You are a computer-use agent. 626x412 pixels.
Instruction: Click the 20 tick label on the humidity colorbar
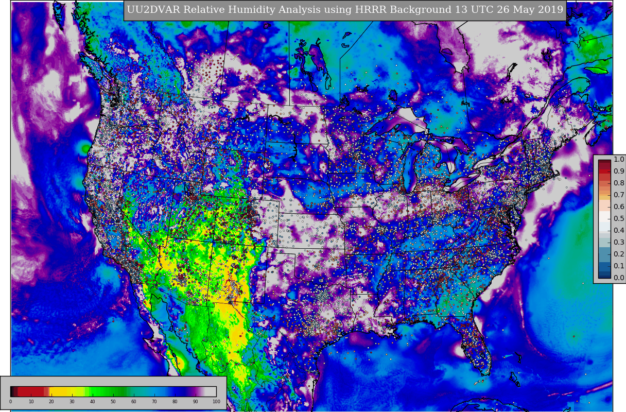point(51,402)
